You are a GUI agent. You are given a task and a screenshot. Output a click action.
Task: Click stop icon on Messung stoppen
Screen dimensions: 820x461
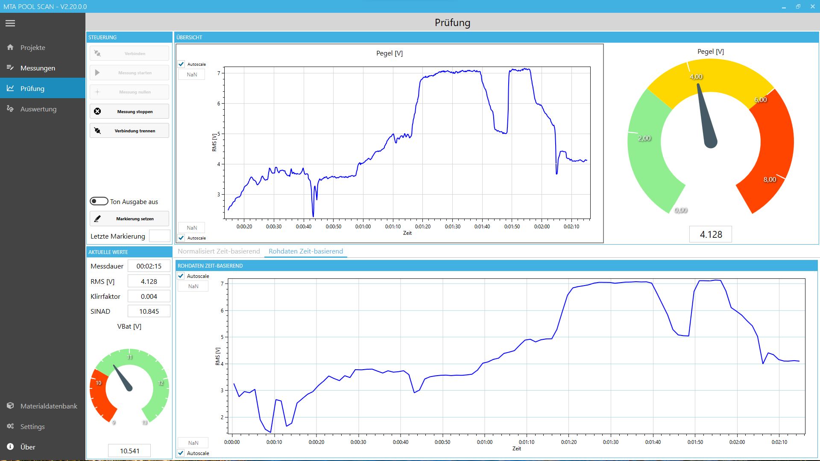[97, 111]
